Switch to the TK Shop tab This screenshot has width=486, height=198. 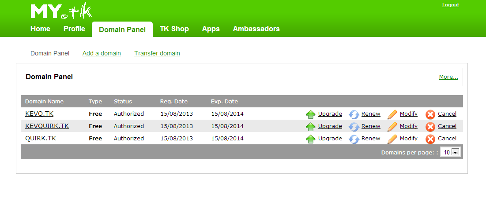[x=174, y=29]
